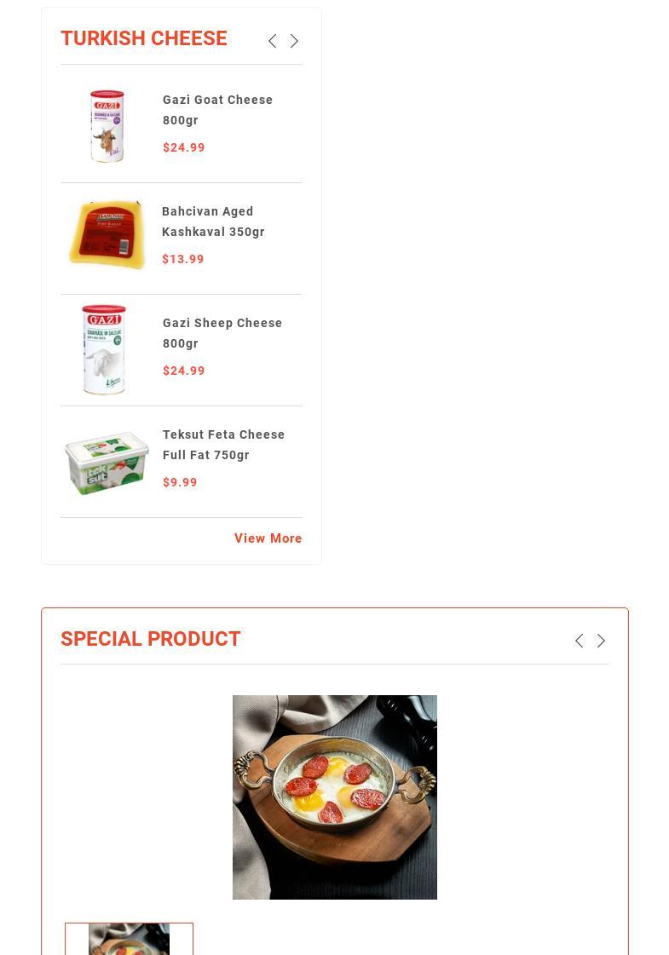Open Gazi Goat Cheese 800gr product image
The height and width of the screenshot is (955, 669).
click(x=107, y=126)
